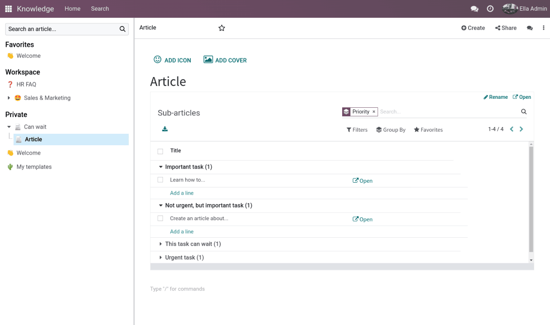Screen dimensions: 550x325
Task: Collapse the Can wait tree item
Action: tap(9, 127)
